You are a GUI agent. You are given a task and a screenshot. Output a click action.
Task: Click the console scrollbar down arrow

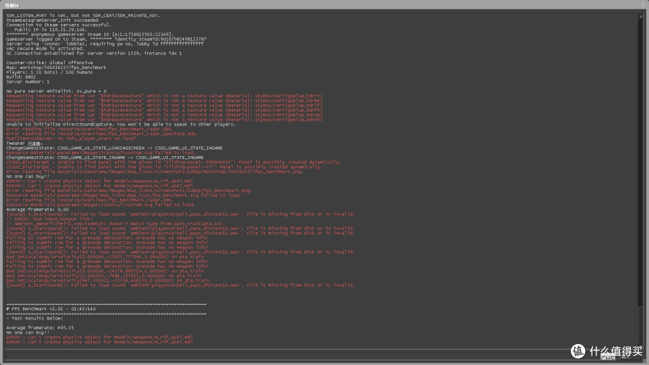pyautogui.click(x=641, y=346)
